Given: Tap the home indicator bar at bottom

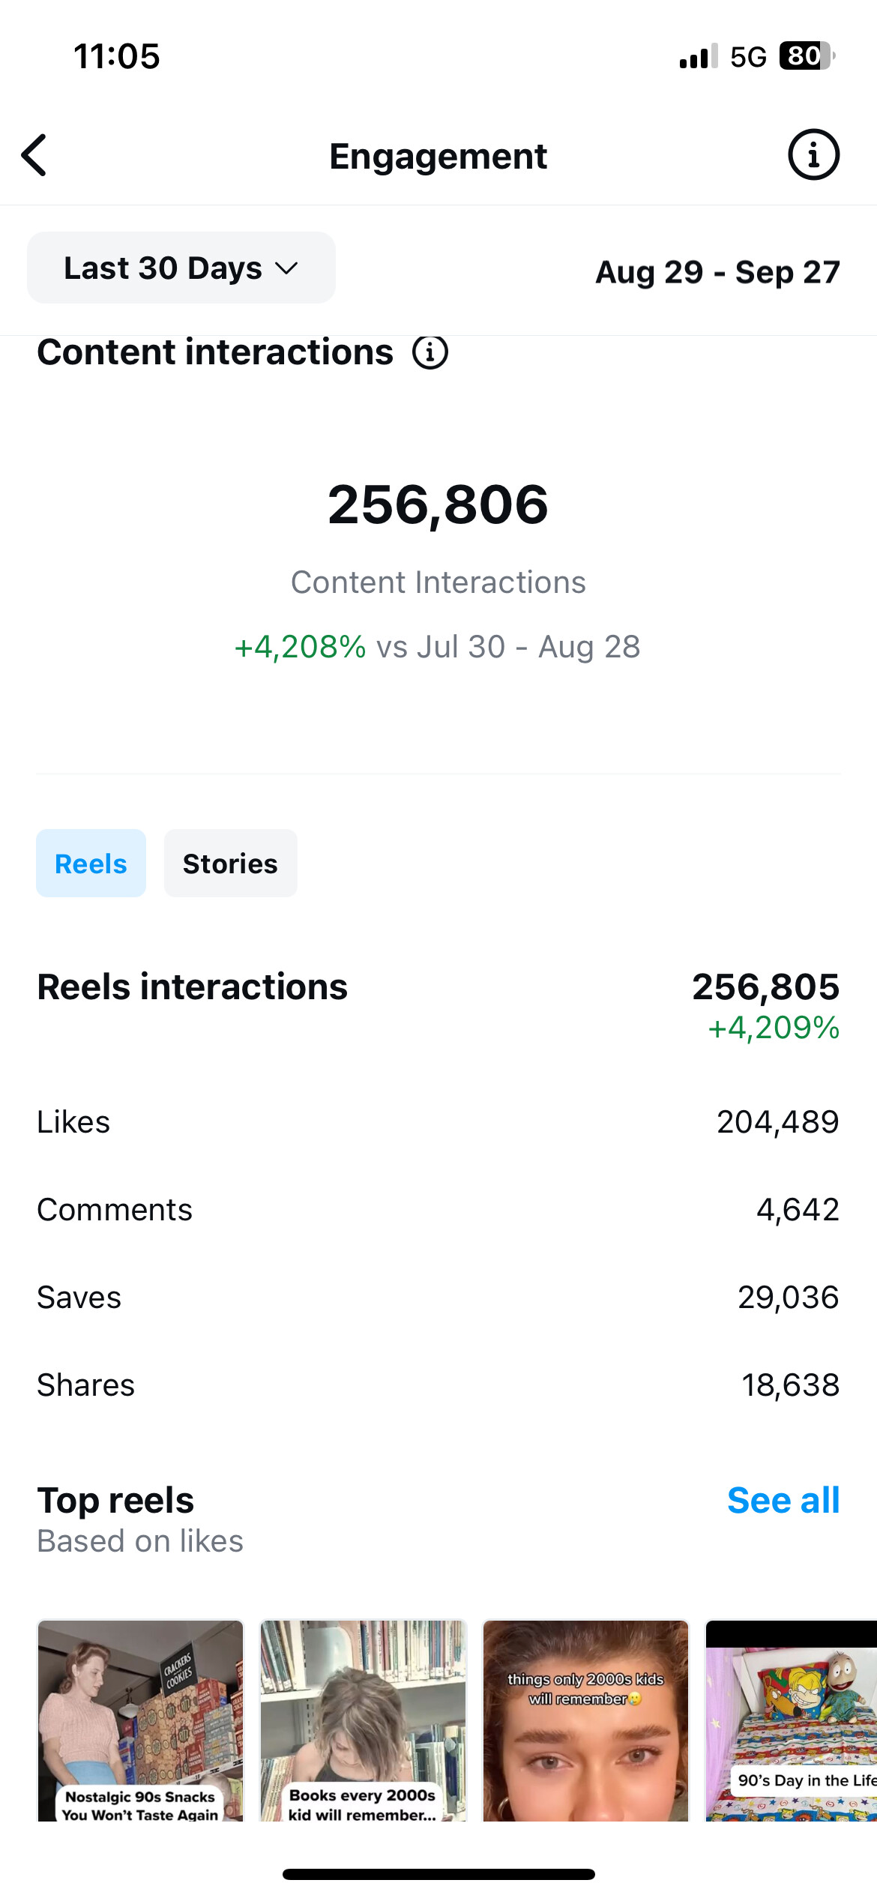Looking at the screenshot, I should pos(438,1874).
